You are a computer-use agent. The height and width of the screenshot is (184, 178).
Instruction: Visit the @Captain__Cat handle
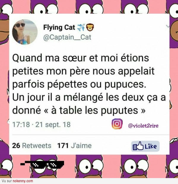pyautogui.click(x=67, y=37)
